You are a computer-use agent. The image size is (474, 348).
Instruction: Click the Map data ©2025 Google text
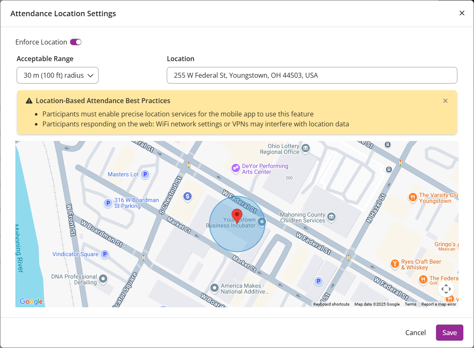[377, 304]
